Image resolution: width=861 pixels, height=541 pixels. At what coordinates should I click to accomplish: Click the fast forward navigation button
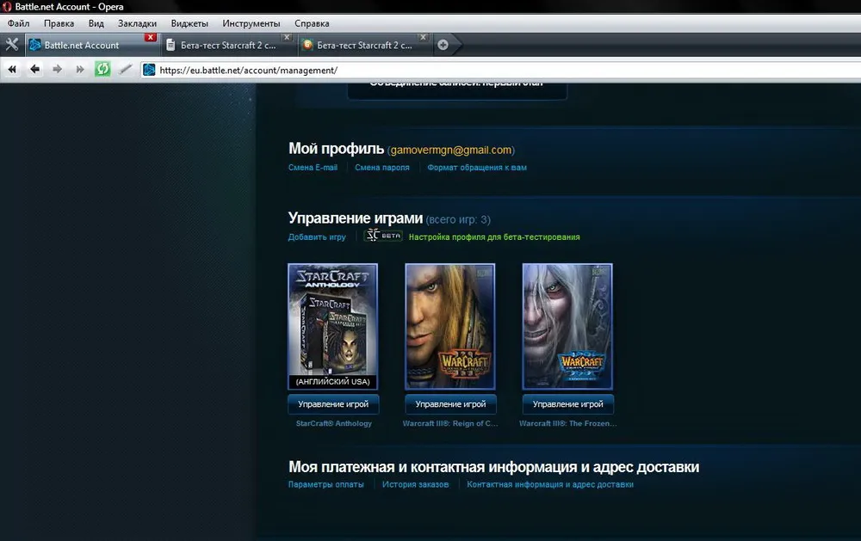(x=80, y=70)
